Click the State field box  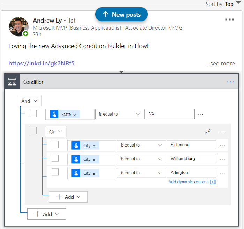coord(70,114)
